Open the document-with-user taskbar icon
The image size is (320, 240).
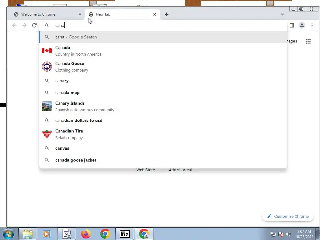67,234
